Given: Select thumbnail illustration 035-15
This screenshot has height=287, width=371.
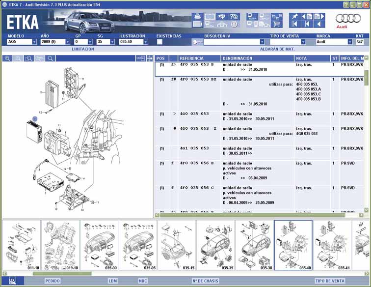Looking at the screenshot, I should tap(177, 245).
